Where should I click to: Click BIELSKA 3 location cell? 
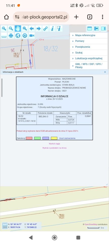[x=45, y=120]
